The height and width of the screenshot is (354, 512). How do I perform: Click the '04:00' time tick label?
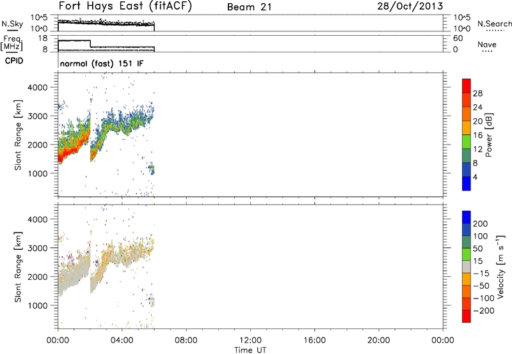click(122, 341)
